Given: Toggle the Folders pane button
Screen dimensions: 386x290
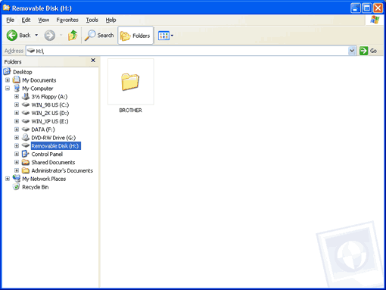Looking at the screenshot, I should point(135,36).
